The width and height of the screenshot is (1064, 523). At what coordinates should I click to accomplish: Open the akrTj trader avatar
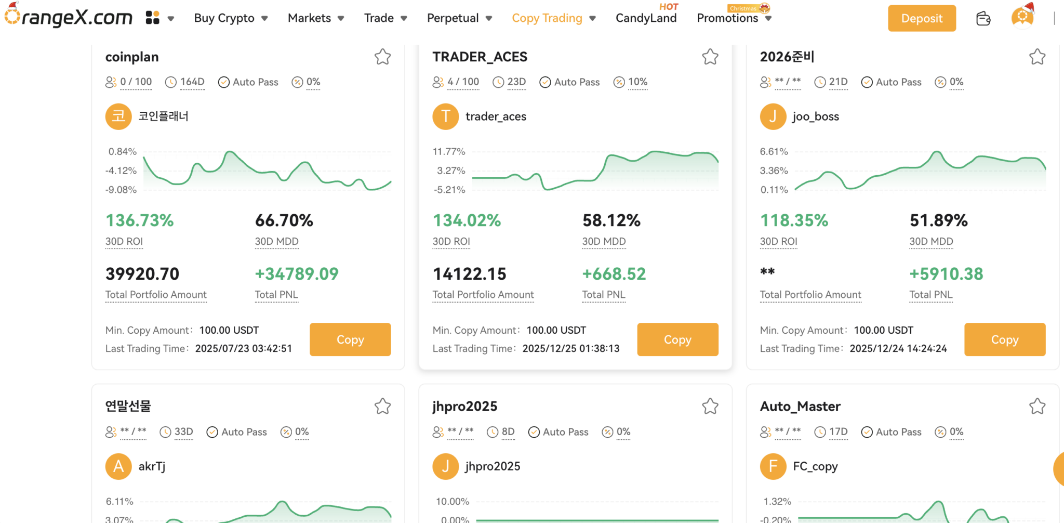pyautogui.click(x=118, y=466)
